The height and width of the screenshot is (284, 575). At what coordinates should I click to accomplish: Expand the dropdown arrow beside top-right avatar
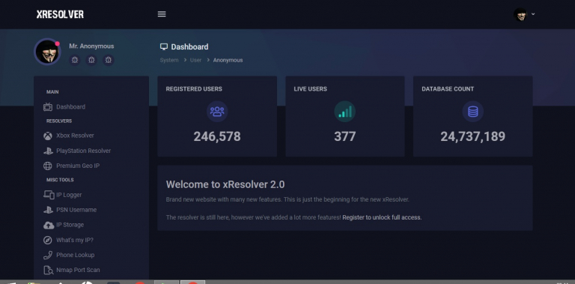[x=533, y=14]
